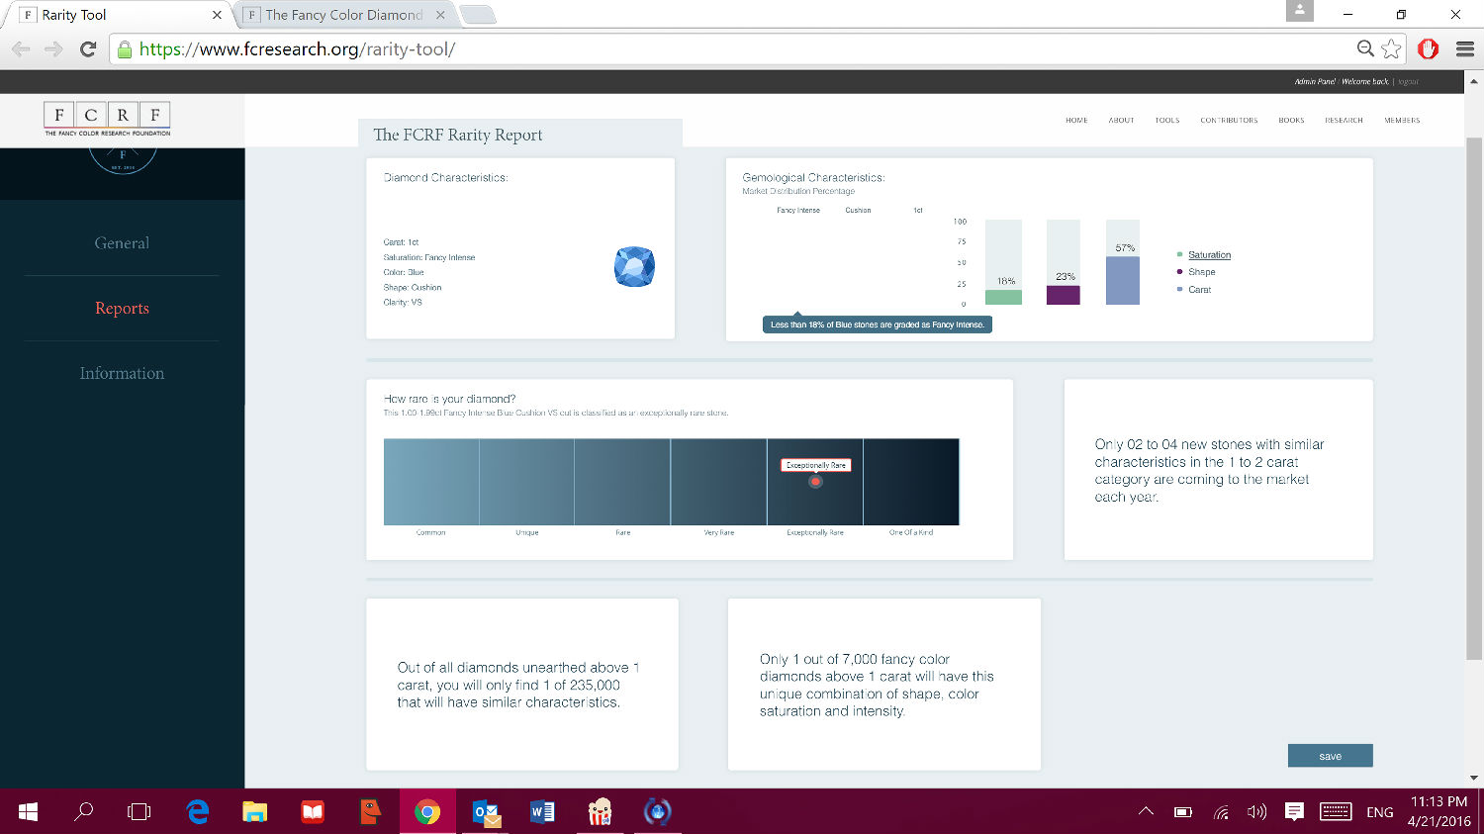Open the TOOLS navigation menu
Screen dimensions: 1484x834
(1167, 121)
